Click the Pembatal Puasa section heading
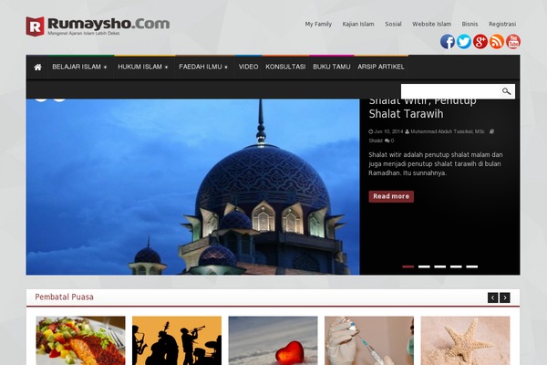The width and height of the screenshot is (547, 365). [x=64, y=297]
